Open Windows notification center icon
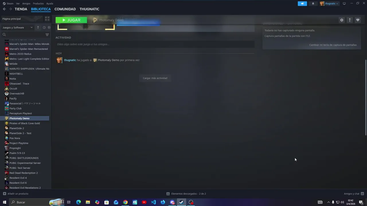Screen dimensions: 367x206 pyautogui.click(x=361, y=202)
